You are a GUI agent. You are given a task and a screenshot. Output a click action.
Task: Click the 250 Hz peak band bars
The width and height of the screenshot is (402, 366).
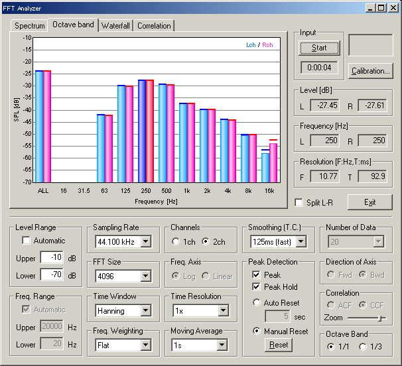(146, 131)
